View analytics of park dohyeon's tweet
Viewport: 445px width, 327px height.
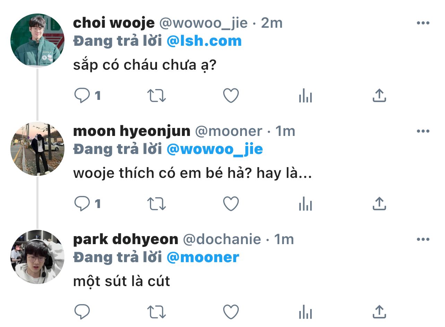(305, 312)
